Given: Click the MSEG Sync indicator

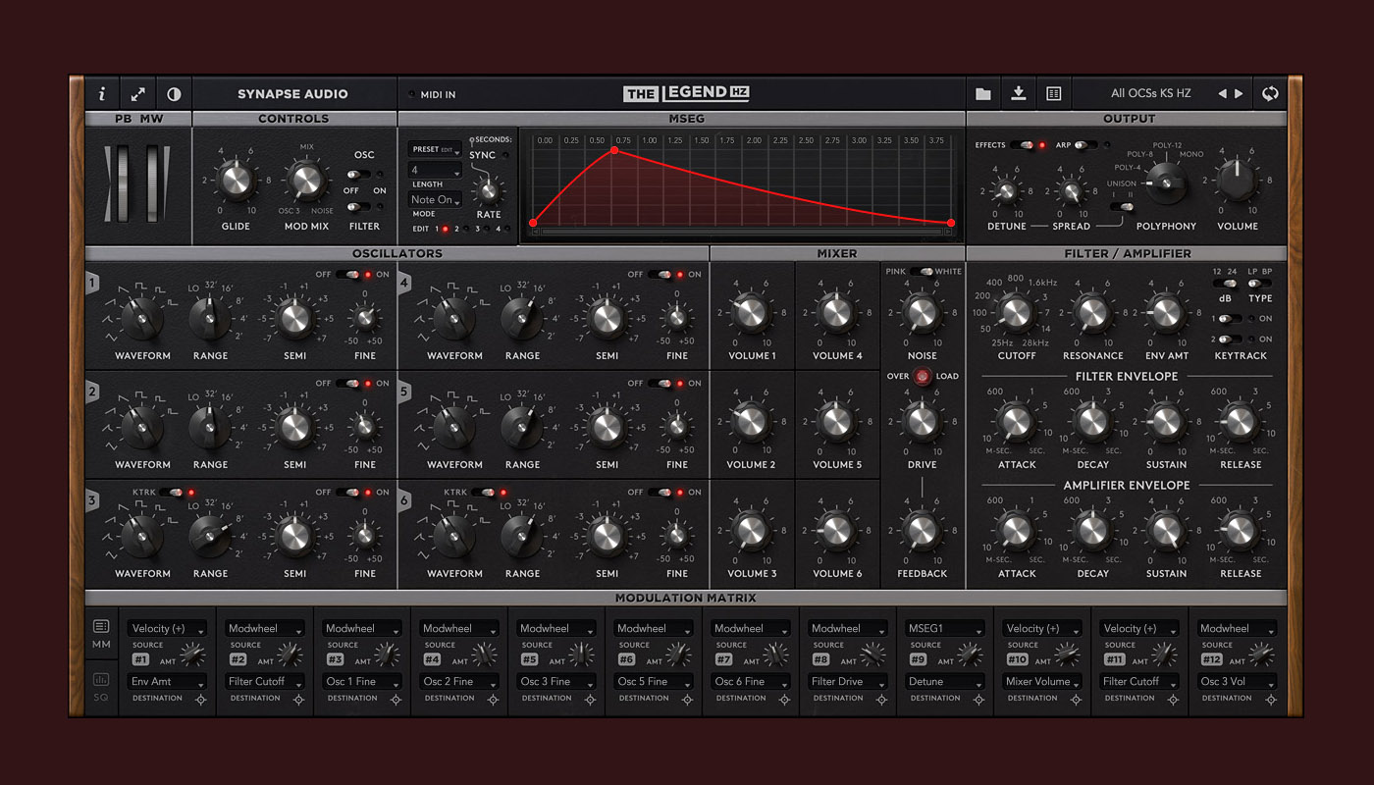Looking at the screenshot, I should click(506, 155).
